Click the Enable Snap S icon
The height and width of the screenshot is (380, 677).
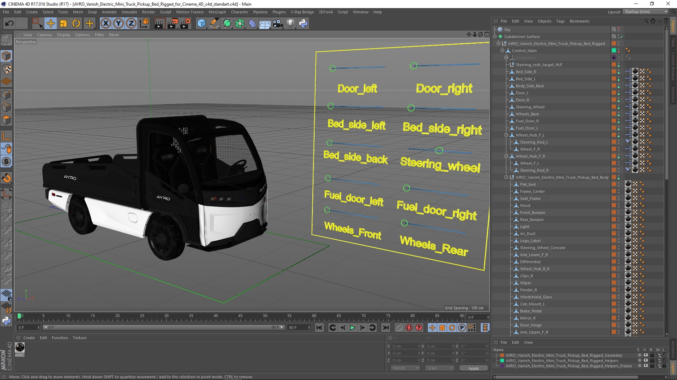[6, 162]
